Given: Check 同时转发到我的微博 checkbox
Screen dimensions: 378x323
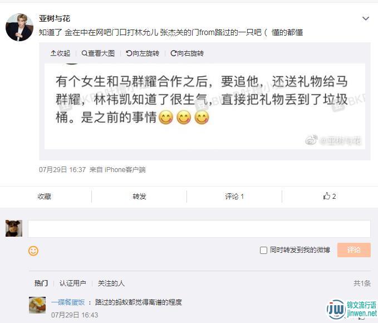Looking at the screenshot, I should 263,250.
